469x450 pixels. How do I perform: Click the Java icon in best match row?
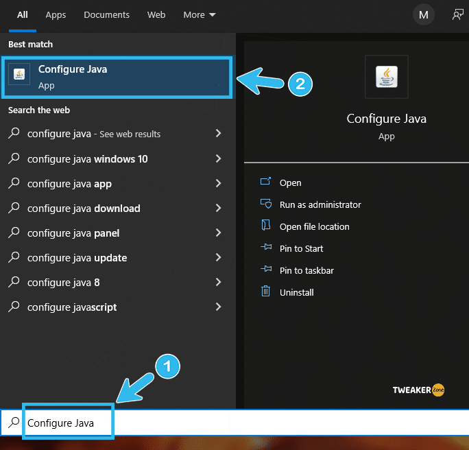pyautogui.click(x=19, y=74)
